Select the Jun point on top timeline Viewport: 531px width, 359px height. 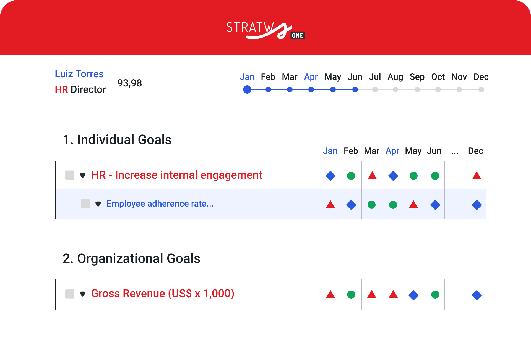tap(355, 89)
